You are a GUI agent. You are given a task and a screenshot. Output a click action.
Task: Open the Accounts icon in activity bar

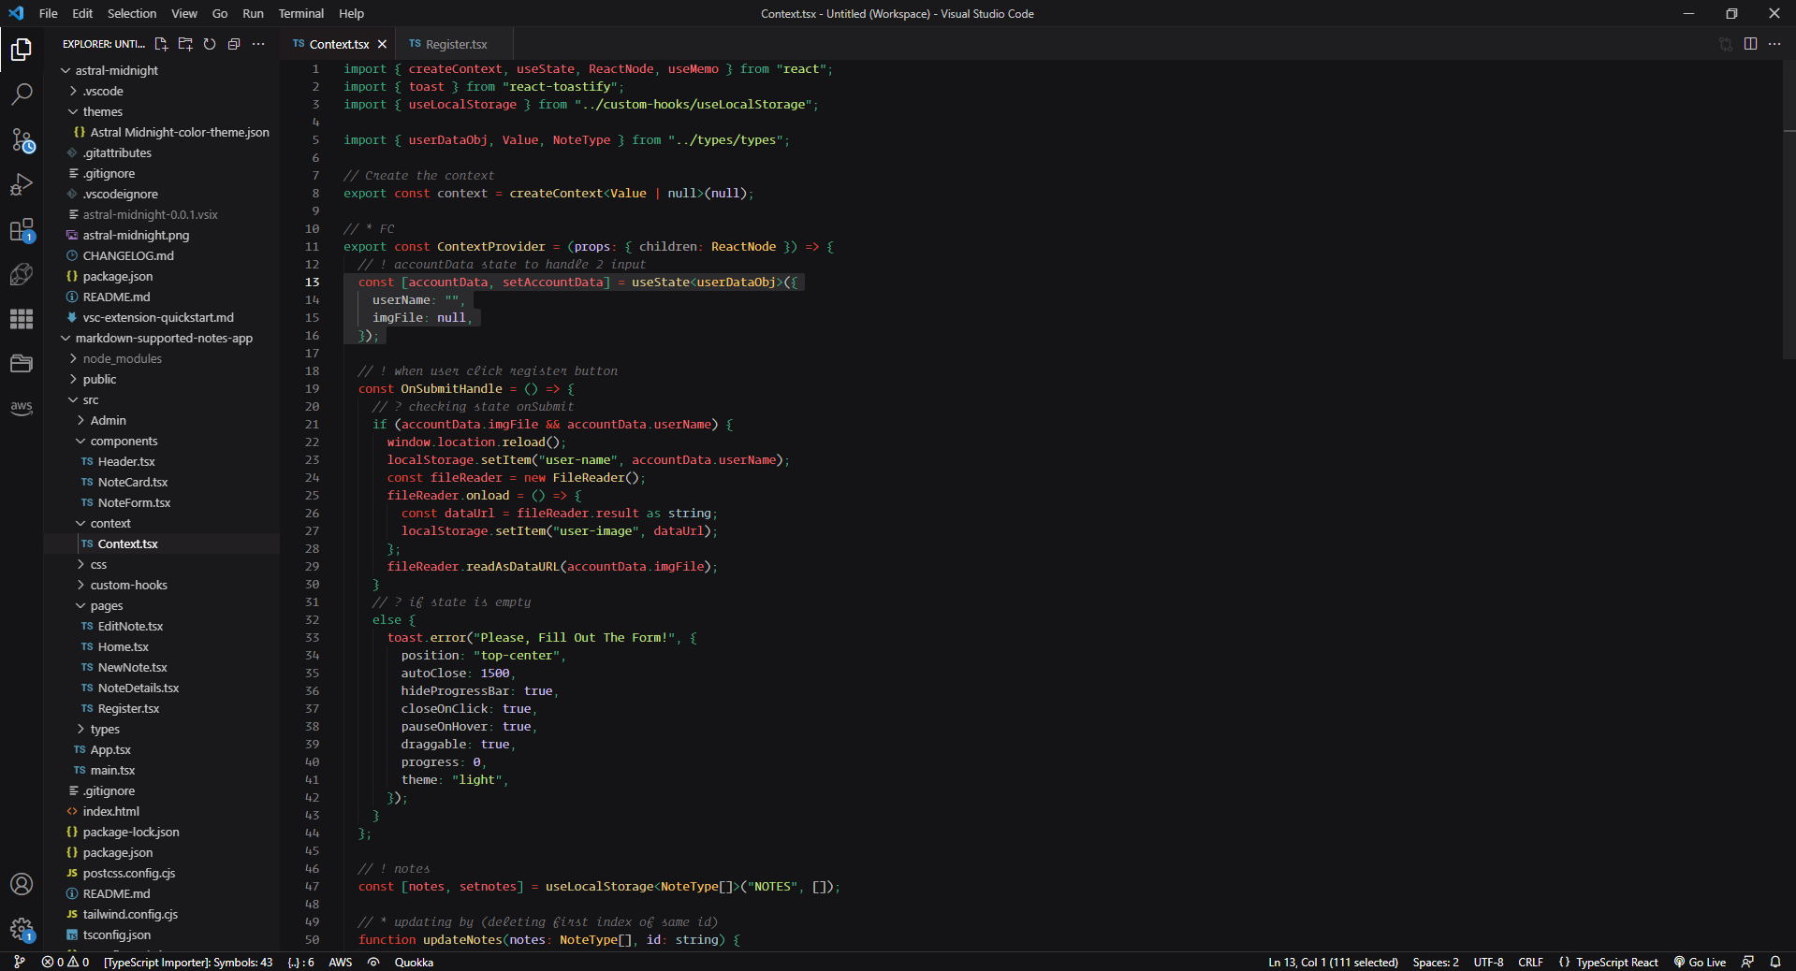pos(22,884)
